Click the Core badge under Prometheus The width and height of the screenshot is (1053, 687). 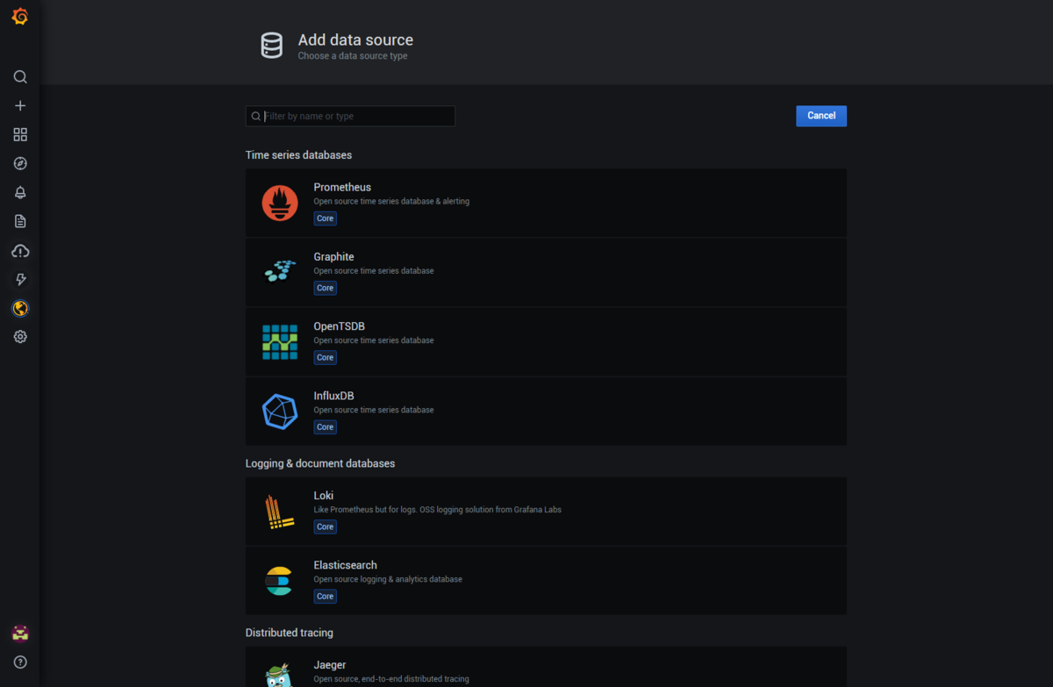(x=326, y=218)
